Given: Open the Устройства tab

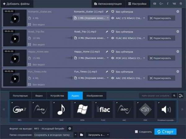Looking at the screenshot, I should coord(57,95).
